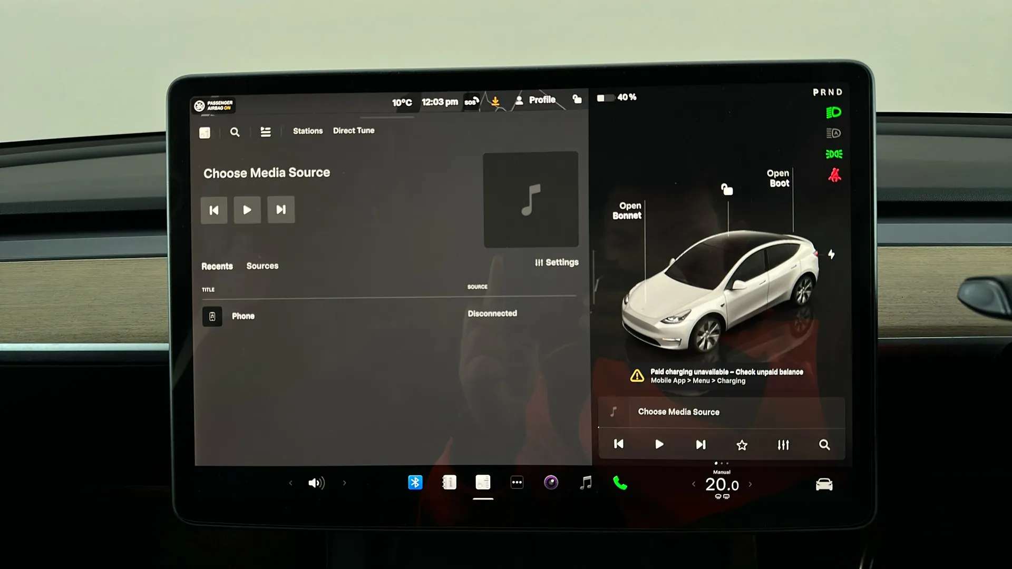
Task: Open the Sources tab
Action: (262, 266)
